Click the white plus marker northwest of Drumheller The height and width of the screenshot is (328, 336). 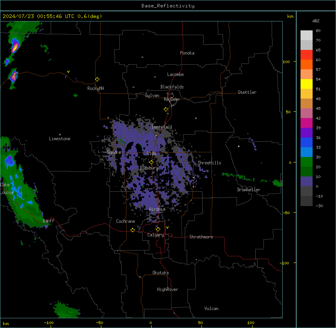click(239, 146)
